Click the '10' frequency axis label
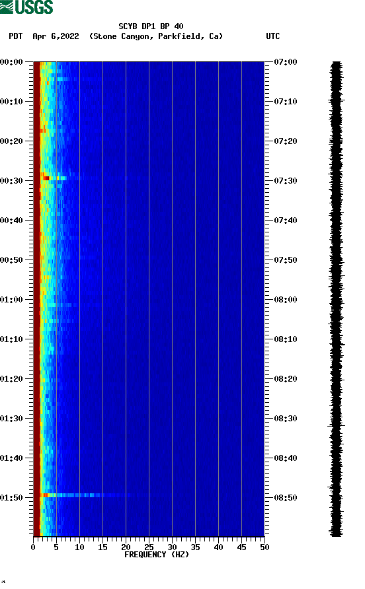Screen dimensions: 365x589 (x=79, y=547)
